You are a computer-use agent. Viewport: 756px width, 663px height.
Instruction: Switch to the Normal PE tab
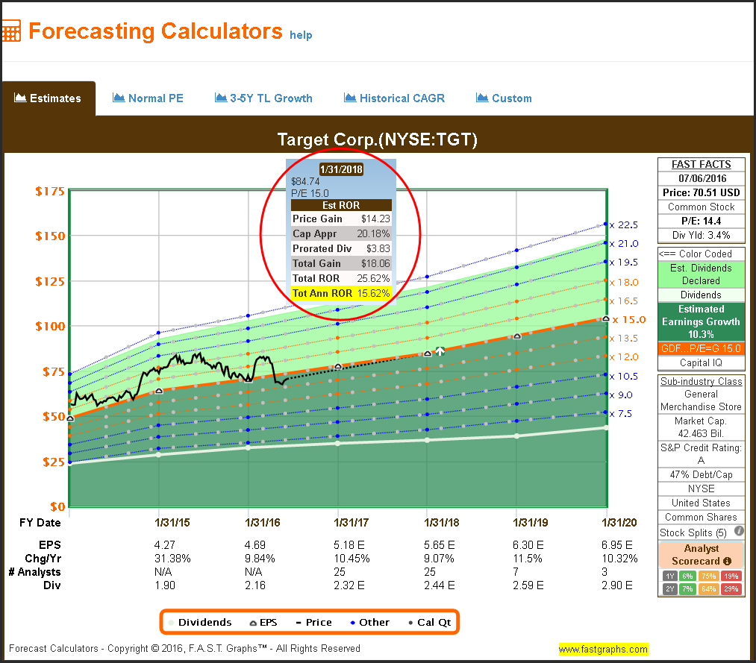click(148, 98)
